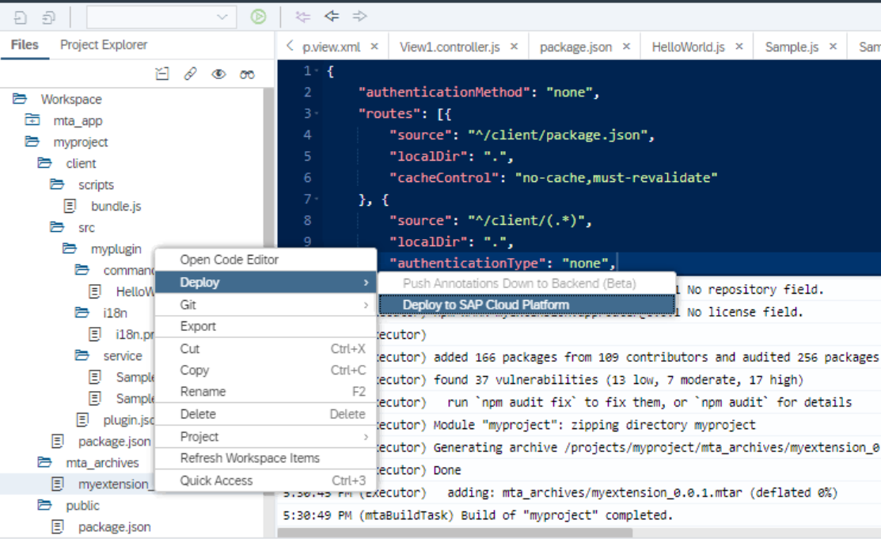Open the package.json editor tab
The width and height of the screenshot is (881, 539).
(575, 47)
